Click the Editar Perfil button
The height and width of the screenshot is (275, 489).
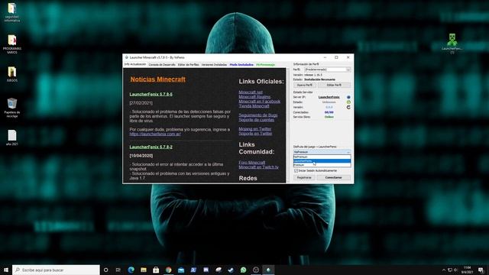pos(334,85)
